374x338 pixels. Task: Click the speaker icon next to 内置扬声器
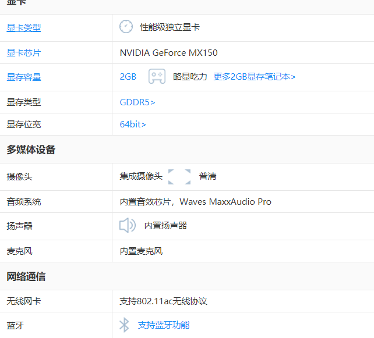click(x=128, y=225)
